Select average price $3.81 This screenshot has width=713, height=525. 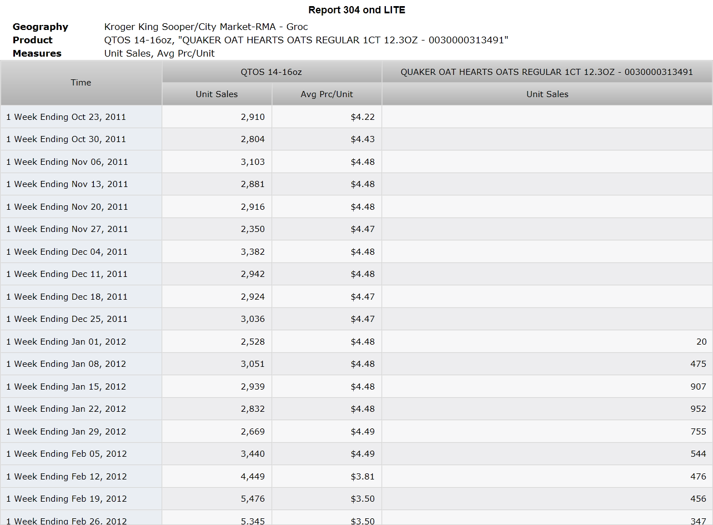click(363, 477)
